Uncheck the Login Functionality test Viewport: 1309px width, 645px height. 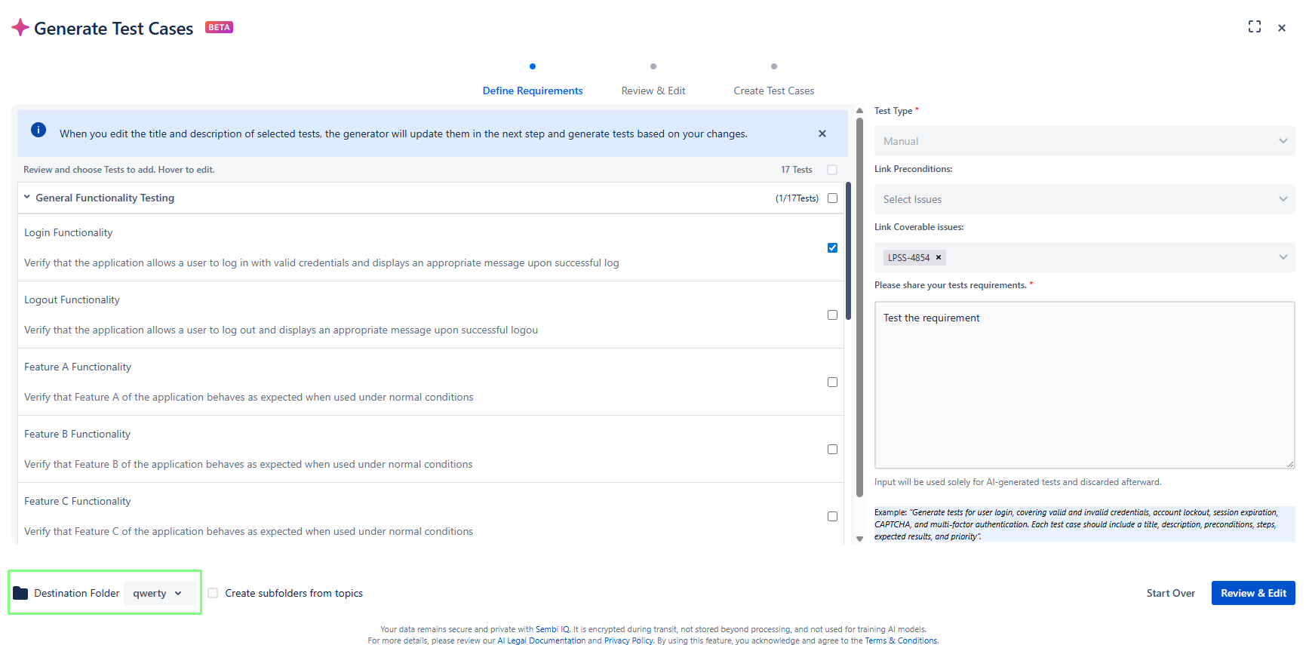[832, 247]
